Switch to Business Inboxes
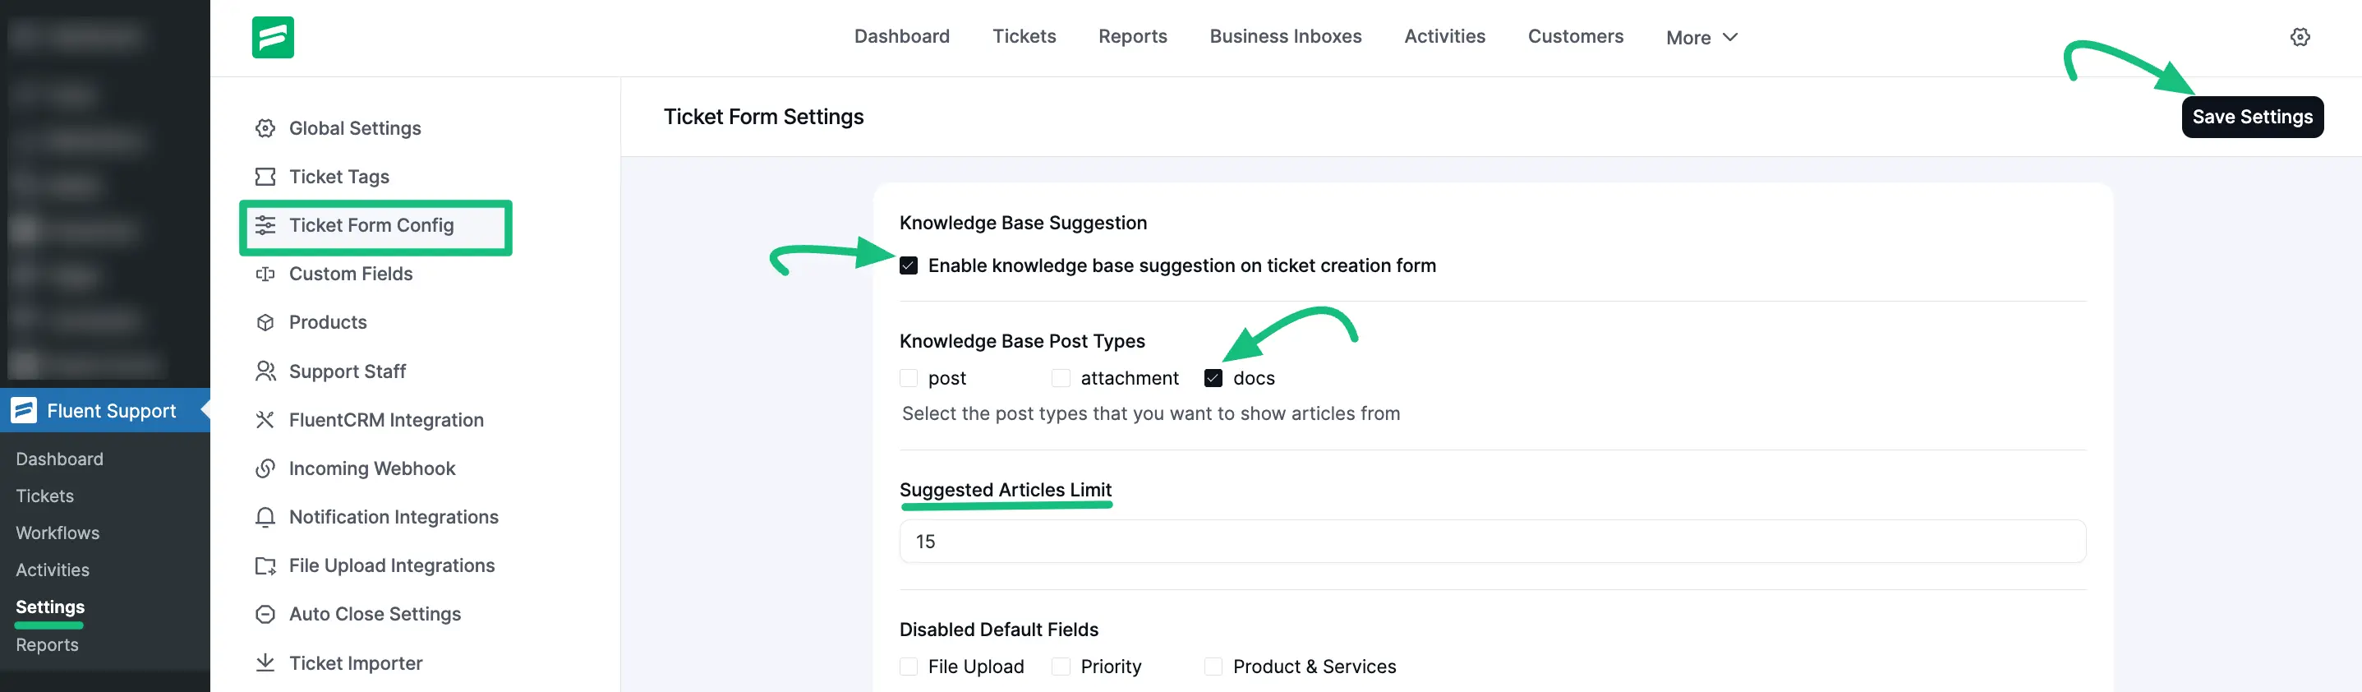Screen dimensions: 2362x692 tap(1286, 36)
